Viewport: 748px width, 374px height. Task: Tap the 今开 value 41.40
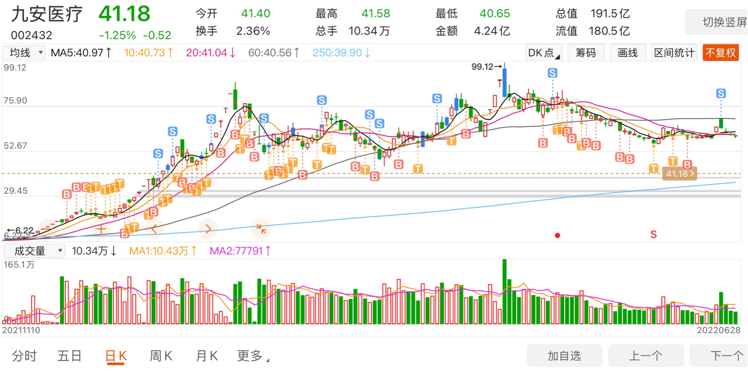pos(256,14)
